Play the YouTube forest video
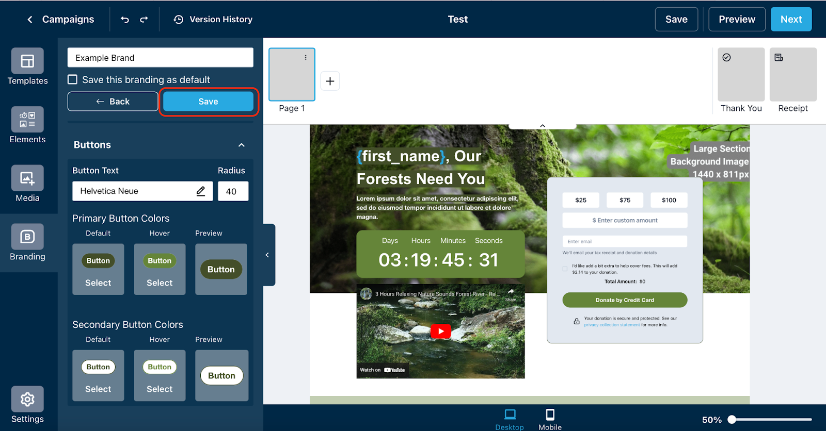 click(x=440, y=331)
